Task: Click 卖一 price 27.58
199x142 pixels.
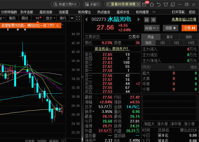Action: tap(107, 70)
